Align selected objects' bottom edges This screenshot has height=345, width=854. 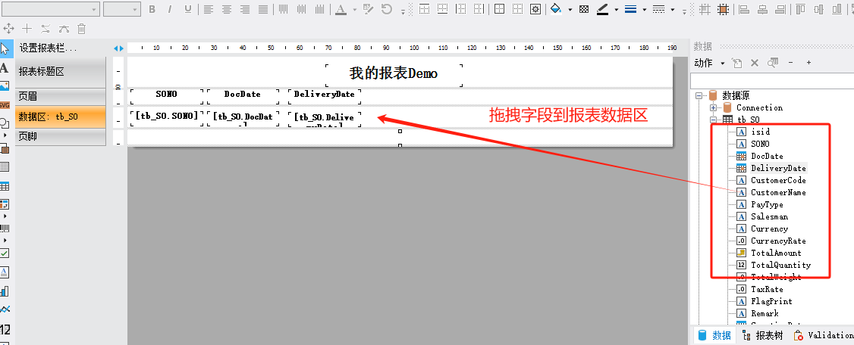[837, 8]
